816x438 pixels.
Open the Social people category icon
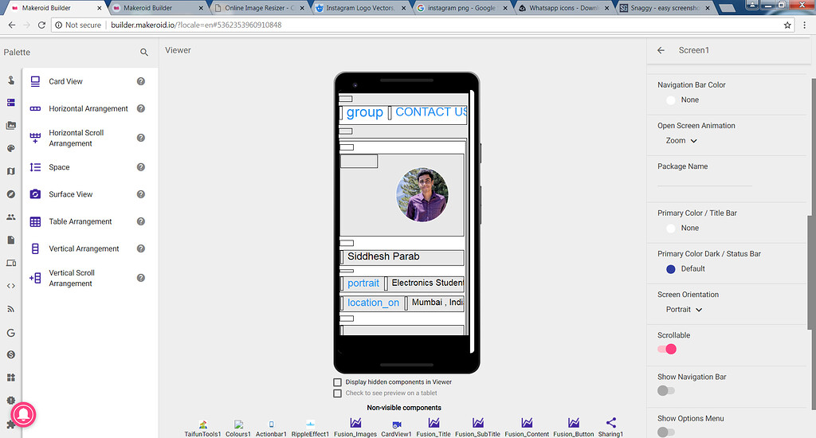point(11,217)
